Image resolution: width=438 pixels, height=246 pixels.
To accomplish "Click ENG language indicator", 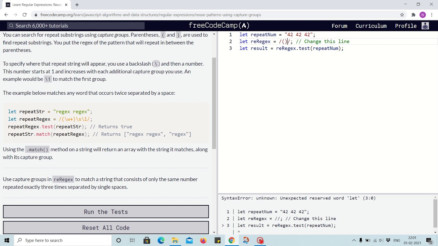I will pos(397,240).
